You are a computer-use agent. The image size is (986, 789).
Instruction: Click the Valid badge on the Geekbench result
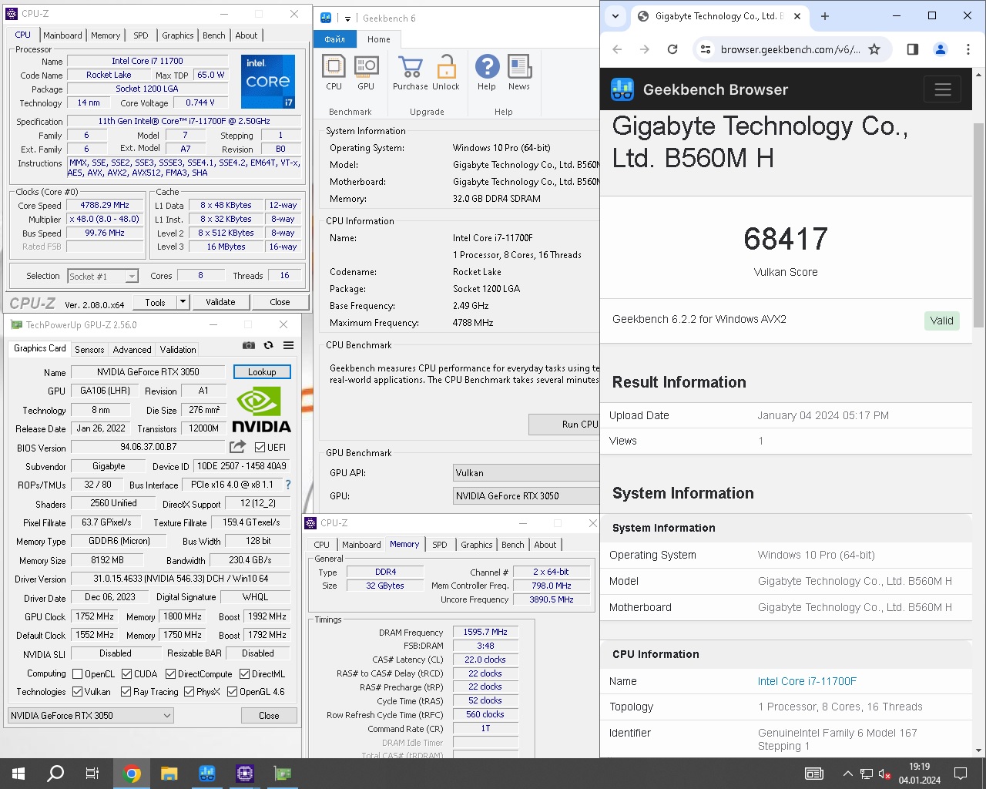click(x=941, y=321)
